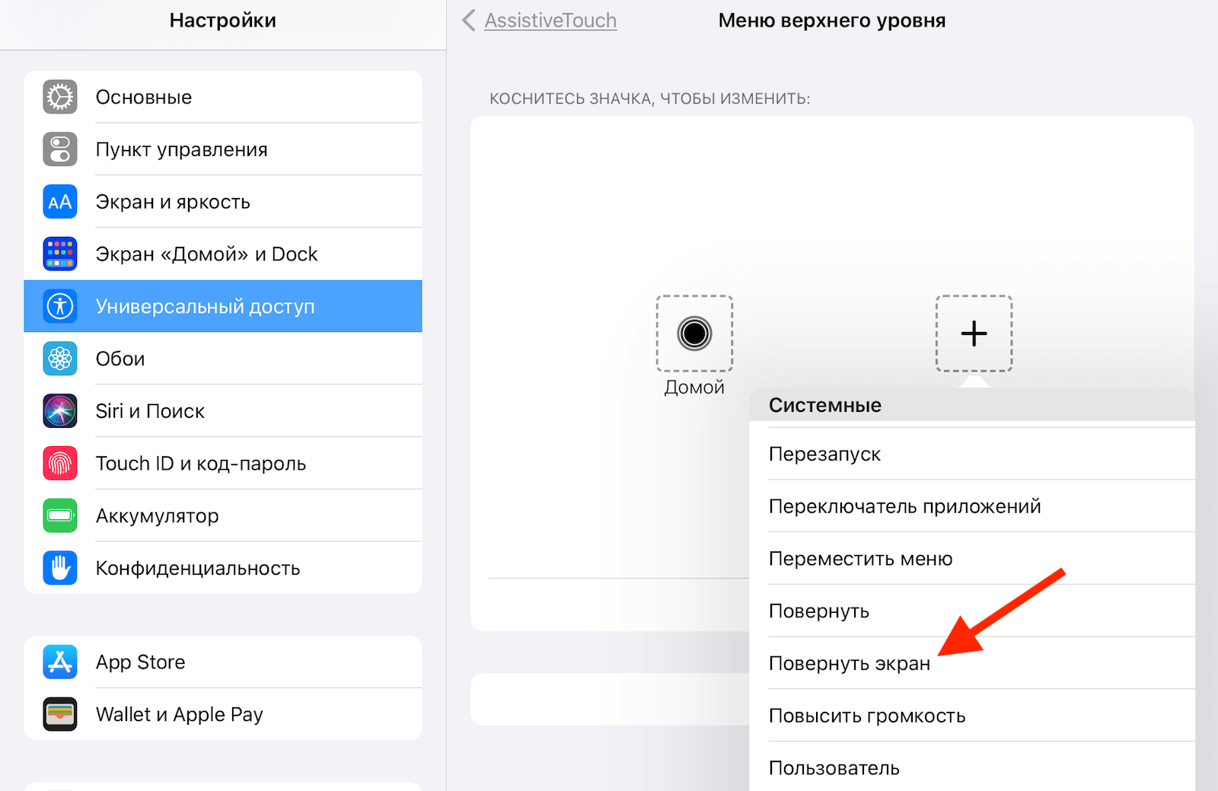This screenshot has width=1218, height=791.
Task: Open Экран и яркость AA icon
Action: (x=60, y=202)
